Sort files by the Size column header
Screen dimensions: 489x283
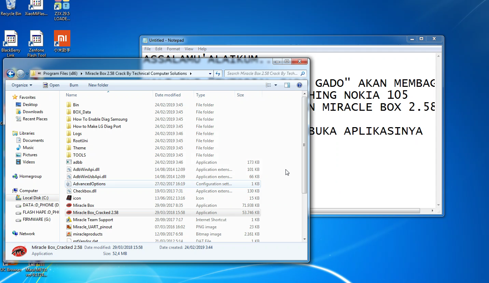248,95
